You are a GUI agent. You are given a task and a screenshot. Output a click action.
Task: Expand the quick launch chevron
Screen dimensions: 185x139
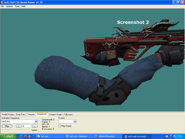34,136
